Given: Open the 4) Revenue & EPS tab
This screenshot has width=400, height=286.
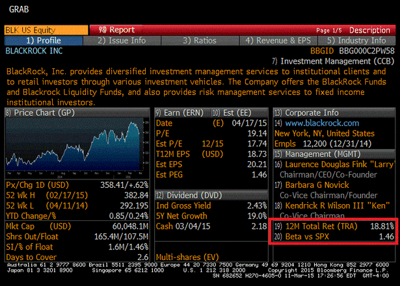Looking at the screenshot, I should pos(278,40).
